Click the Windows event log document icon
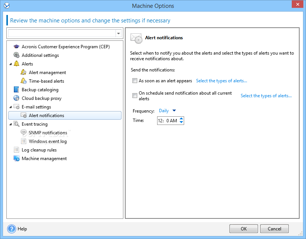306x239 pixels. [x=23, y=141]
